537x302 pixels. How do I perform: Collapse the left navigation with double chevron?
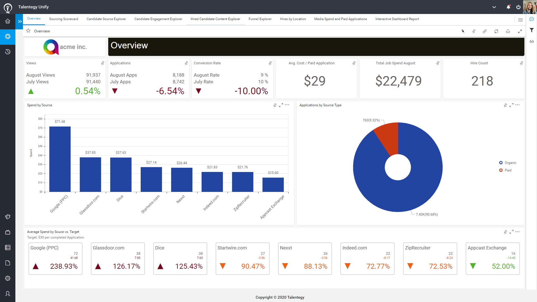[x=19, y=21]
